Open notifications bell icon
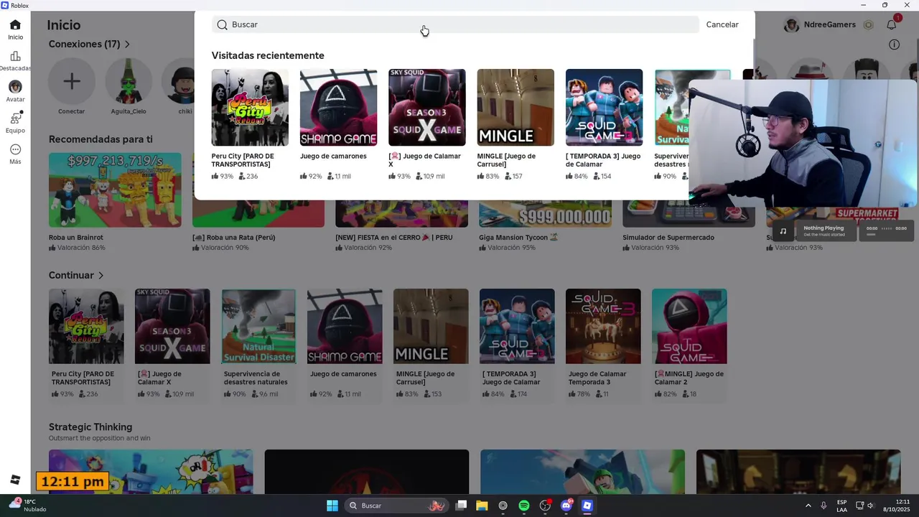Image resolution: width=919 pixels, height=517 pixels. tap(891, 24)
